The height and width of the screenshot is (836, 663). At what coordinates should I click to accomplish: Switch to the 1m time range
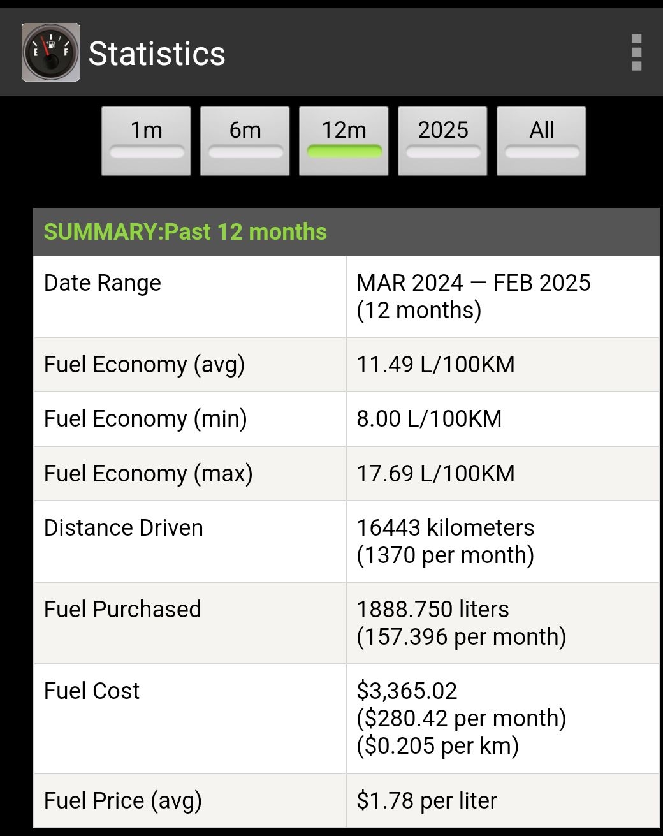tap(146, 141)
